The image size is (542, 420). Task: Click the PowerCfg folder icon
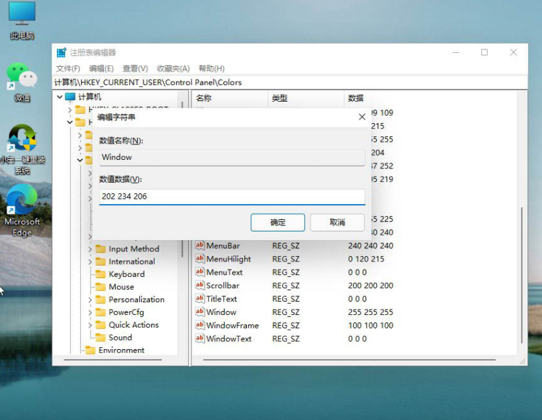(x=100, y=312)
